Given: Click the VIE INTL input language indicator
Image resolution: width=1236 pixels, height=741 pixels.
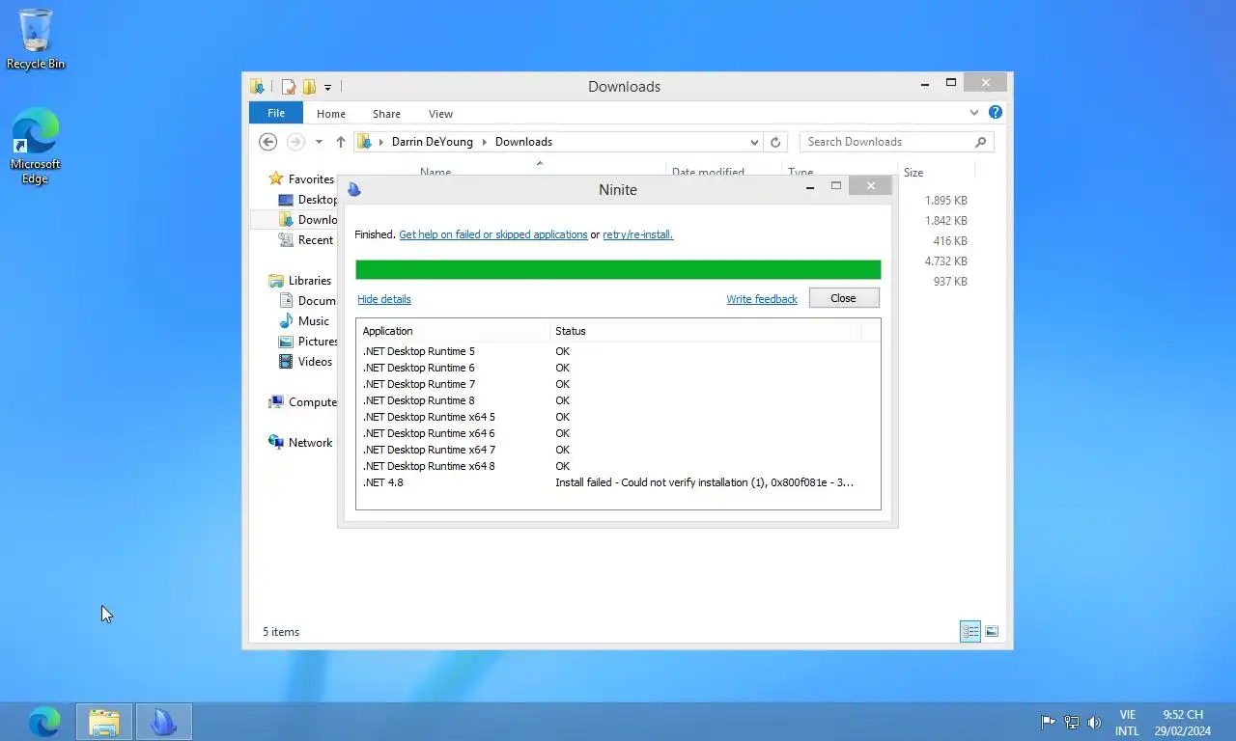Looking at the screenshot, I should coord(1127,723).
